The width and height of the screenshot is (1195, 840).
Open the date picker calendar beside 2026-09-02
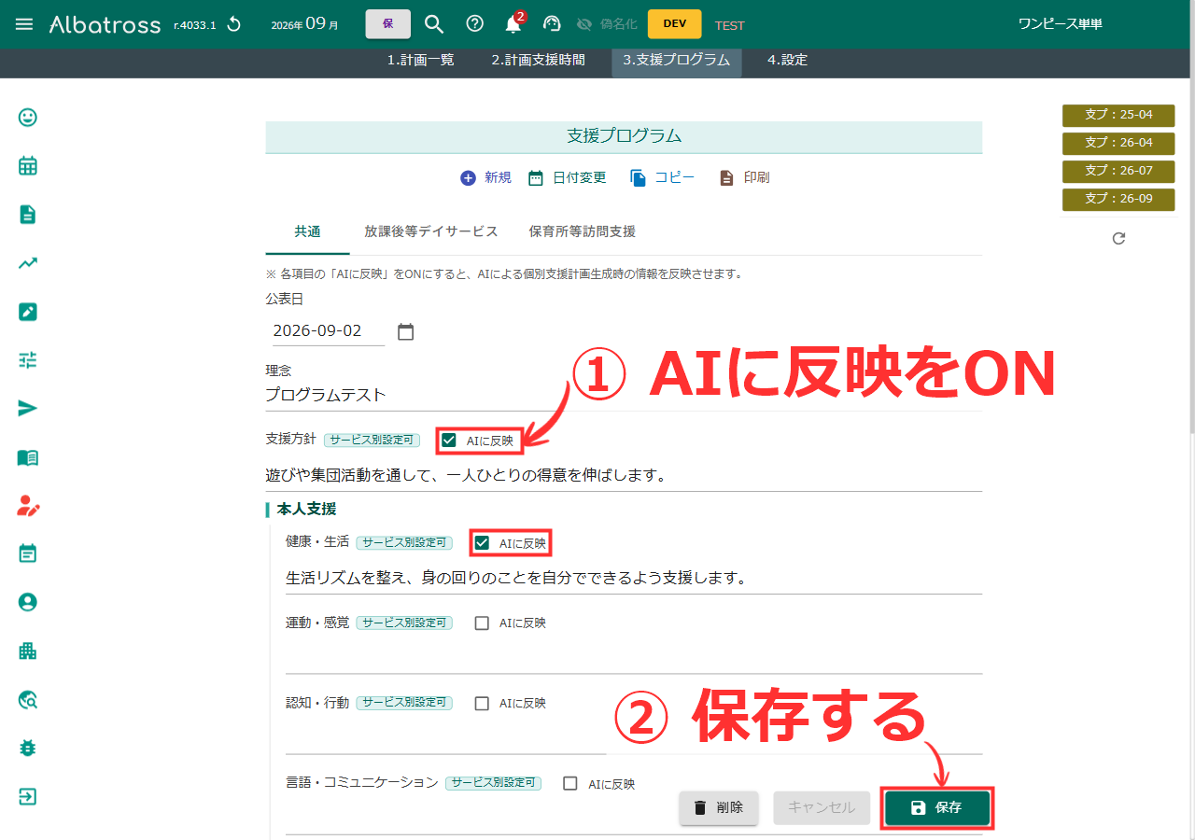[x=405, y=331]
